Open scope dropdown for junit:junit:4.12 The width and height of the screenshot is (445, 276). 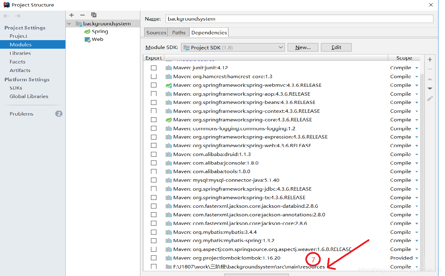417,68
